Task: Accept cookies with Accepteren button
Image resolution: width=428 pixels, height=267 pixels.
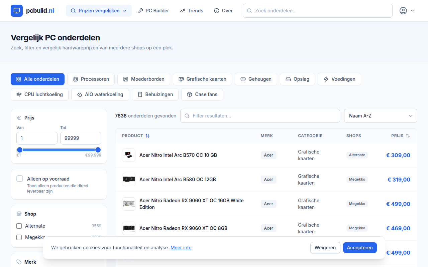Action: (x=360, y=248)
